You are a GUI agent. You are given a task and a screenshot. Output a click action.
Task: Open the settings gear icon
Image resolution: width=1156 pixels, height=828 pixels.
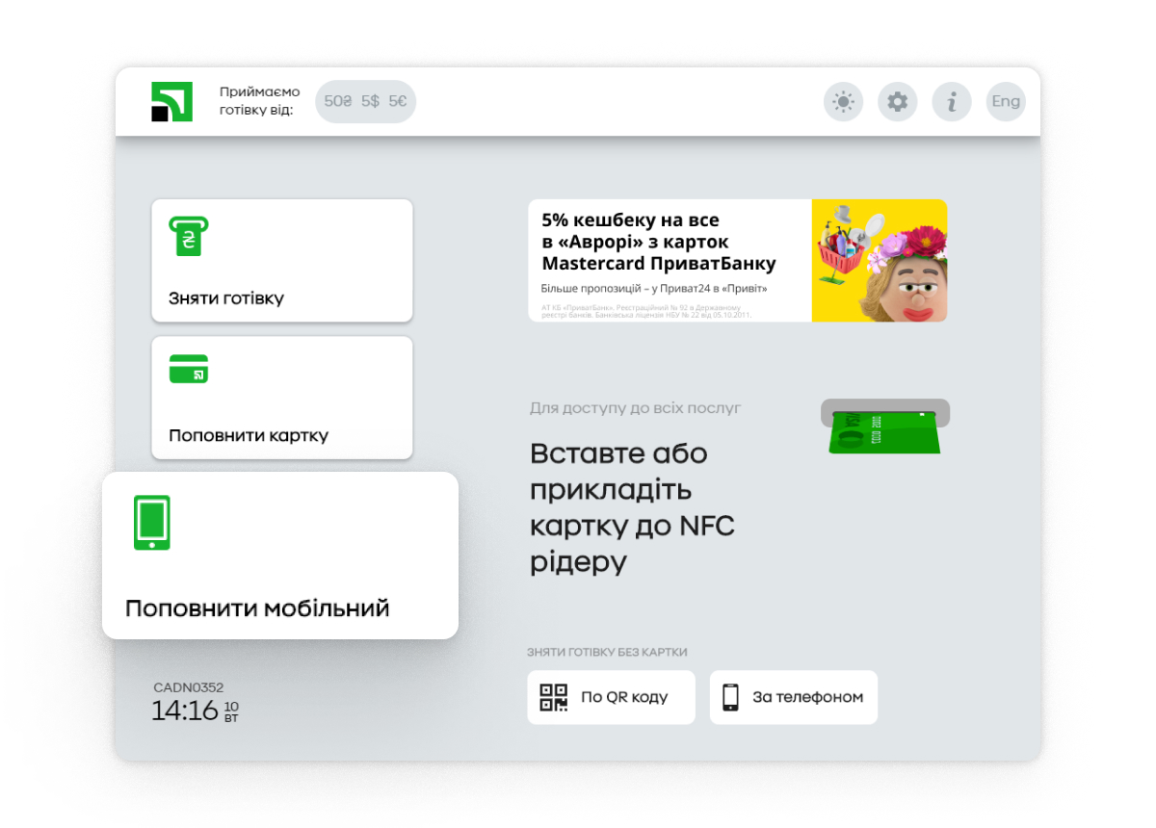tap(897, 101)
